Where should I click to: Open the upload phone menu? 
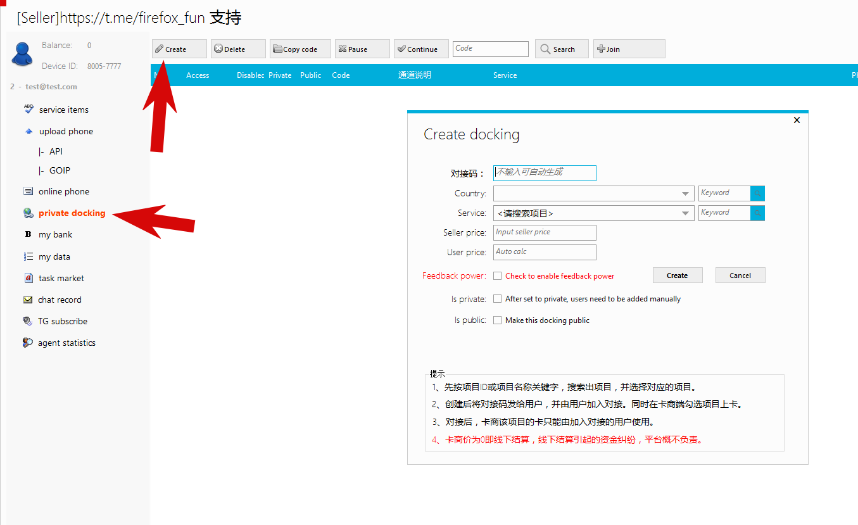click(x=66, y=131)
